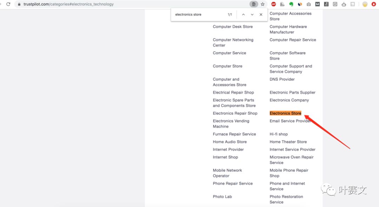Open the Photo Lab category
379x207 pixels.
[x=222, y=196]
